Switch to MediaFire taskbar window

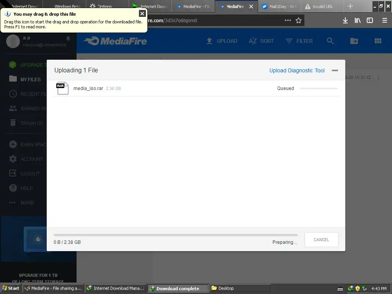point(53,288)
